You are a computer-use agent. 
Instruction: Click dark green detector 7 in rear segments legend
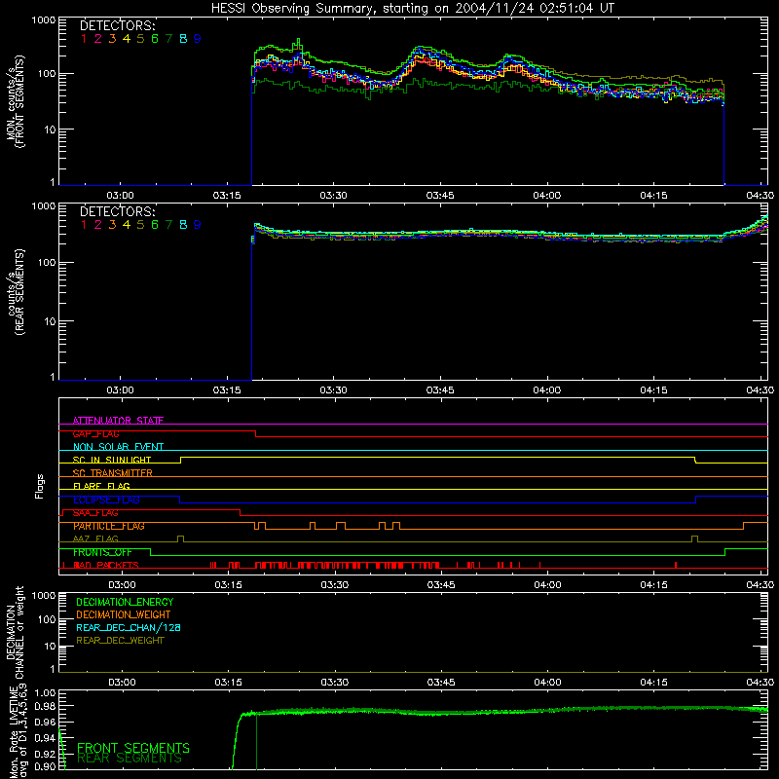click(168, 225)
